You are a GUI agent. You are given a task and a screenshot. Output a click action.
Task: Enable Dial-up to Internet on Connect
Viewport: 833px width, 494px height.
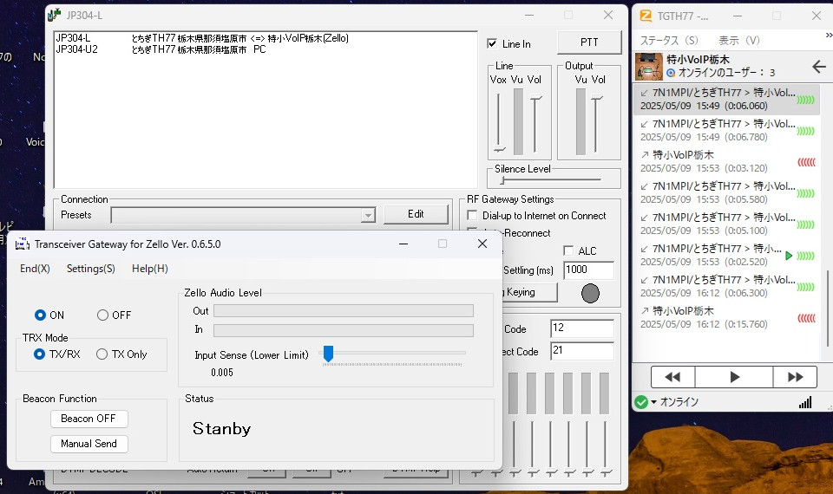[473, 216]
